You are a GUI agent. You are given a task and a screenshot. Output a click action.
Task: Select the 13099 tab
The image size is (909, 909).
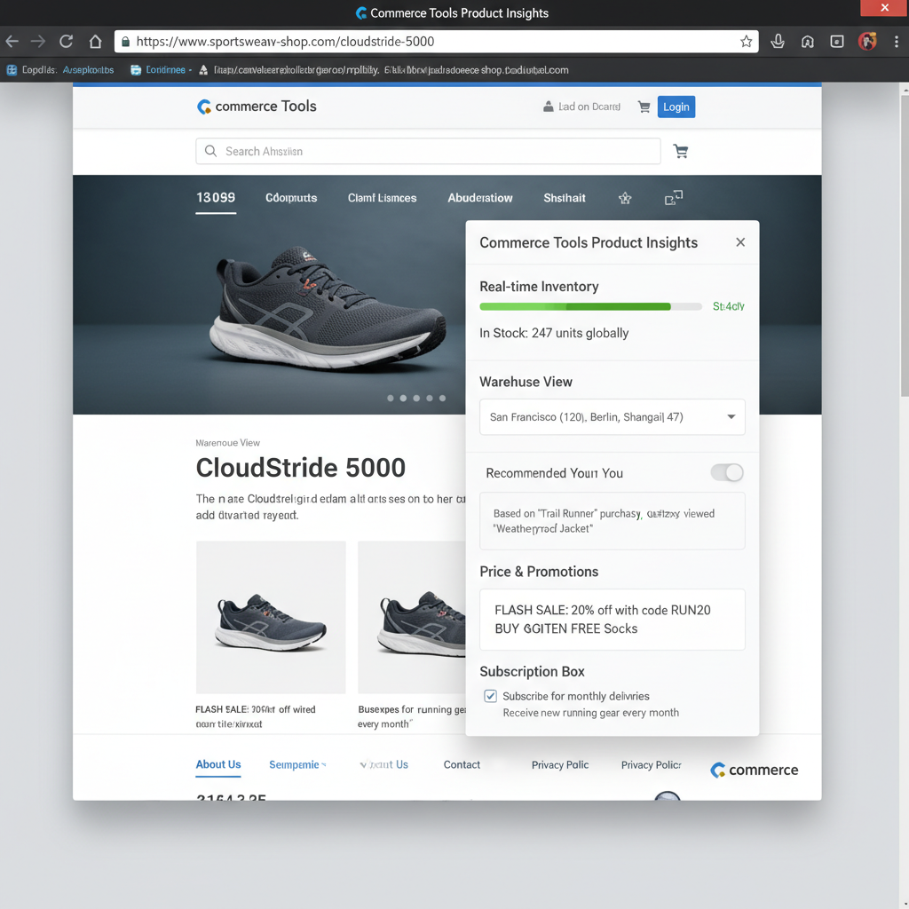[x=216, y=198]
